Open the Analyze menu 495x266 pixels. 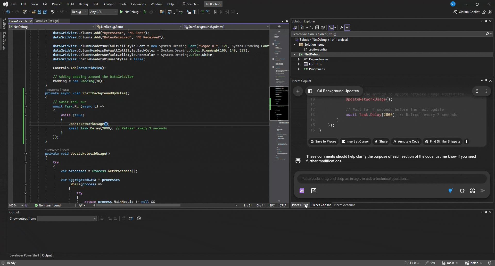109,4
